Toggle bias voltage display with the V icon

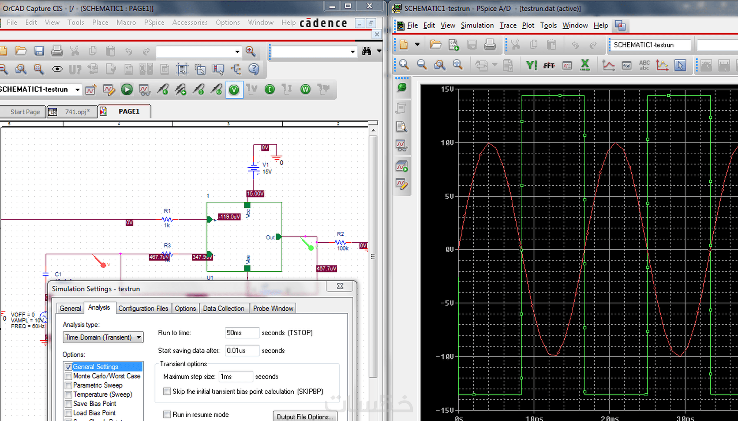tap(234, 89)
